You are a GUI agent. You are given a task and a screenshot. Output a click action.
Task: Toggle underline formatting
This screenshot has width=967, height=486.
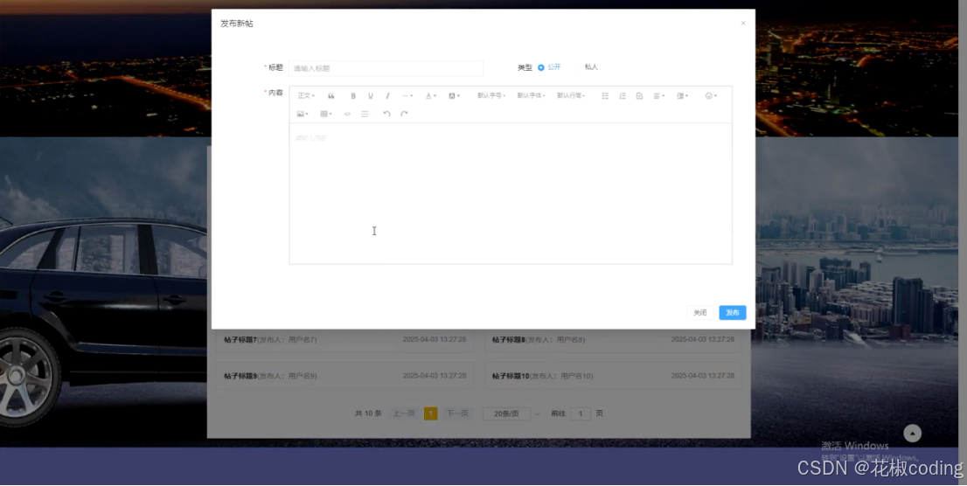coord(371,95)
